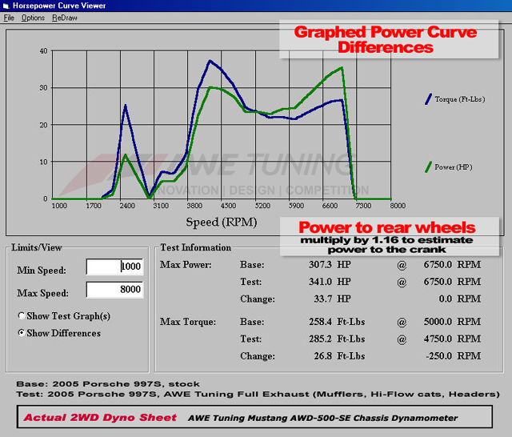The width and height of the screenshot is (512, 437).
Task: Click the Actual 2WD Dyno Sheet text
Action: tap(100, 418)
